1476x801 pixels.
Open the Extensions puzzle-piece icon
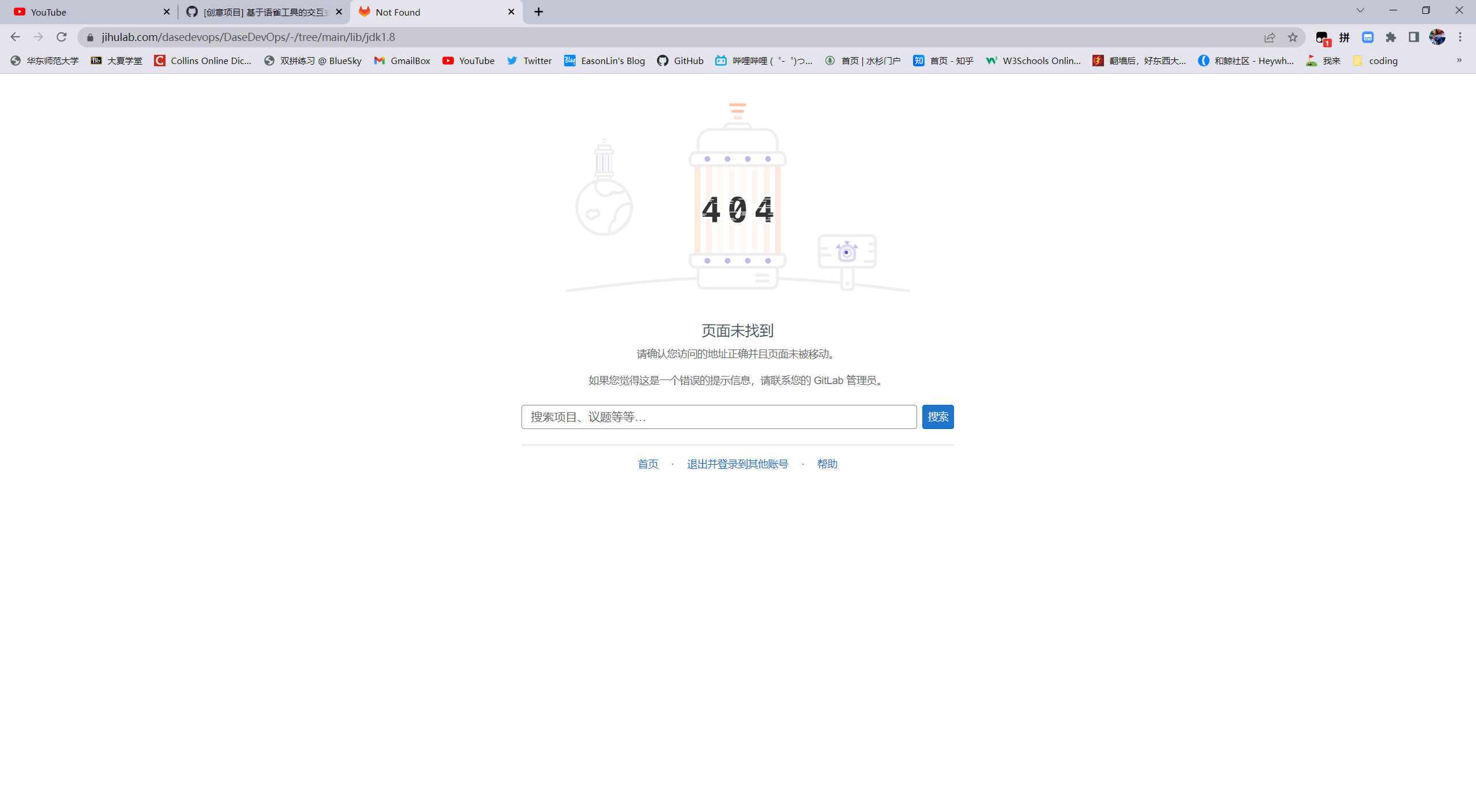(1391, 36)
